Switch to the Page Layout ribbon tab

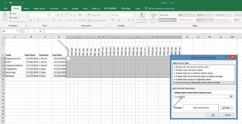pos(39,9)
